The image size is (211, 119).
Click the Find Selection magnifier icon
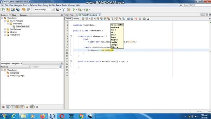coord(98,19)
